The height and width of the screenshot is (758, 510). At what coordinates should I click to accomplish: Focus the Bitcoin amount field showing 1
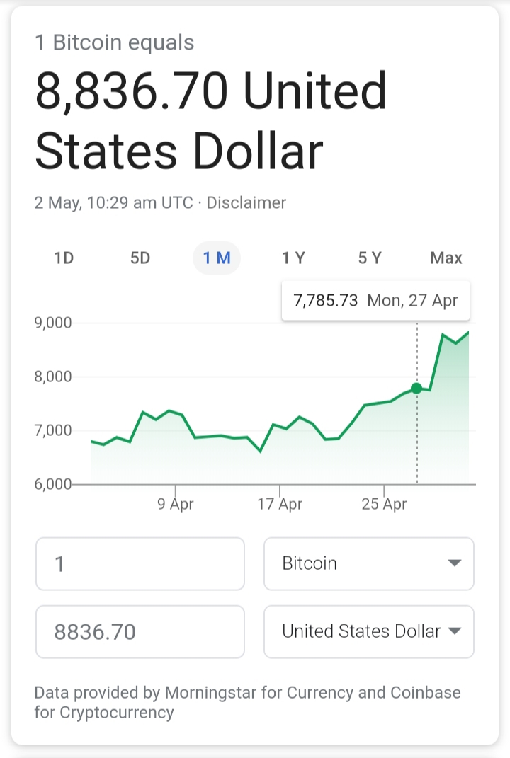click(x=140, y=563)
